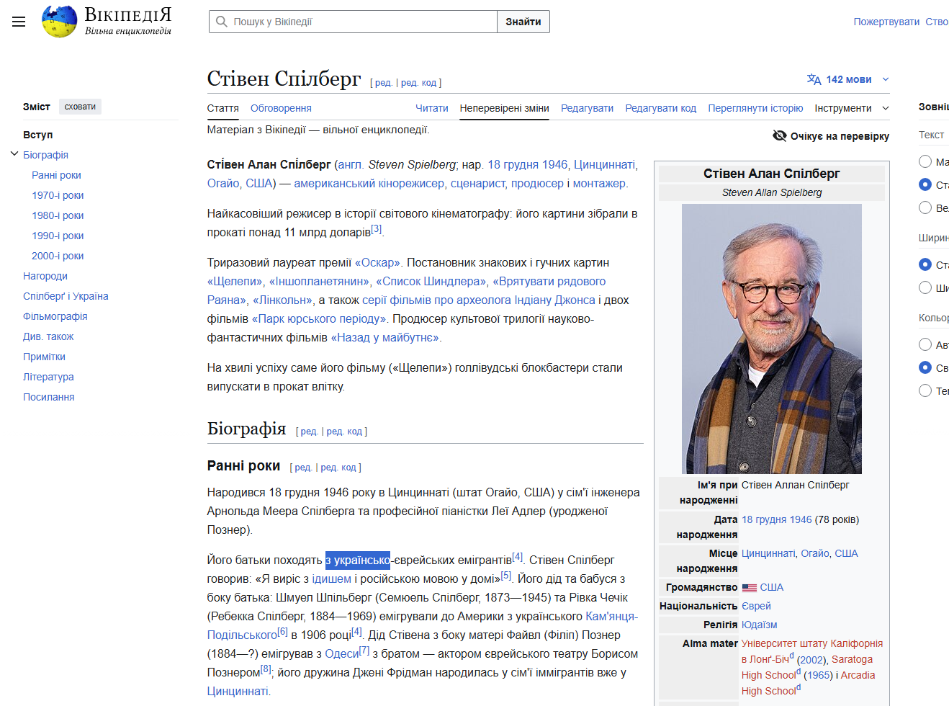The height and width of the screenshot is (706, 949).
Task: Open the hamburger main menu
Action: [19, 22]
